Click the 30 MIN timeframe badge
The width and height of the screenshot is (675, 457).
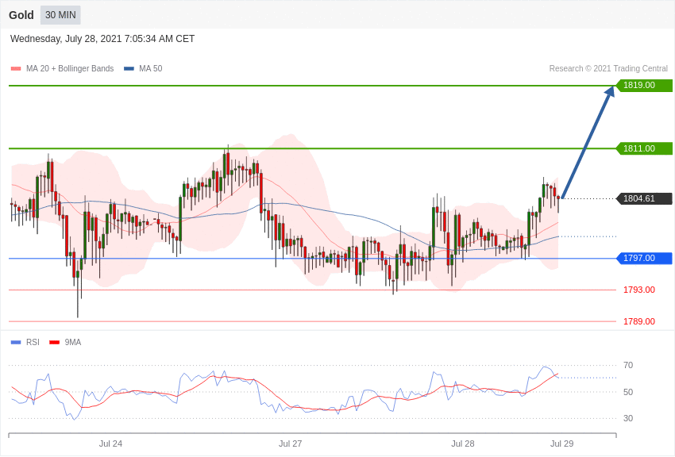click(60, 15)
